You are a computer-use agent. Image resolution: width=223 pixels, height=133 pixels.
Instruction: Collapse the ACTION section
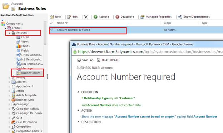click(x=78, y=110)
